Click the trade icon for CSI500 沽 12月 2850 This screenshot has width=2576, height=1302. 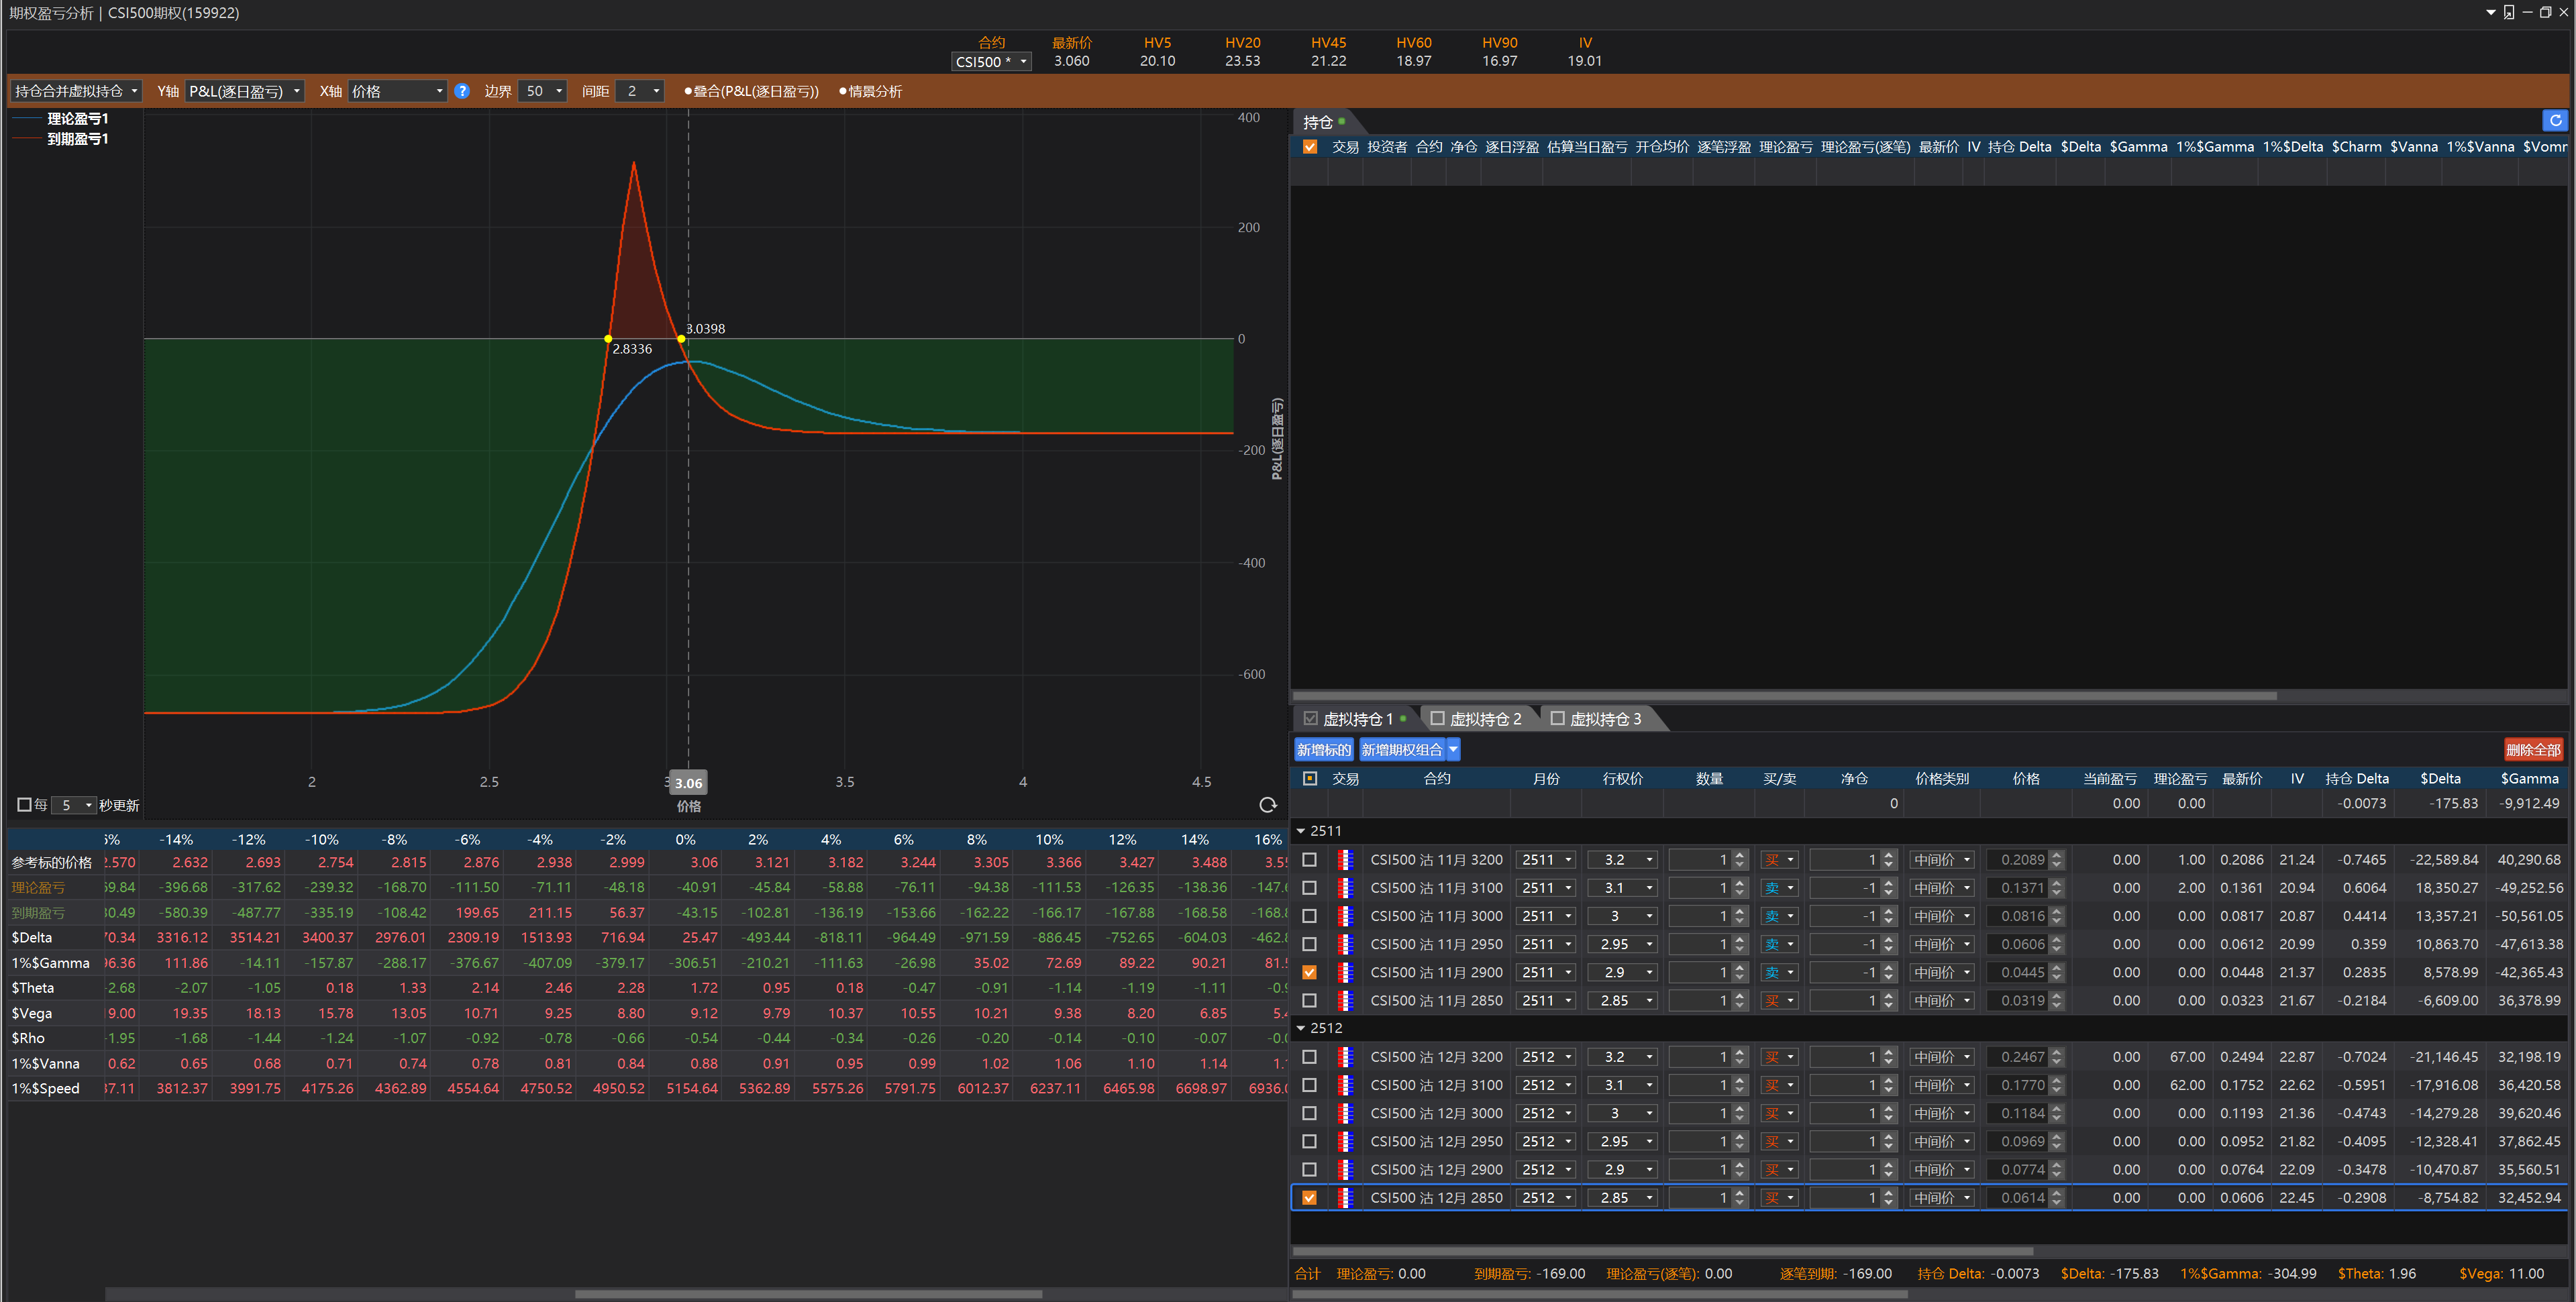point(1345,1197)
